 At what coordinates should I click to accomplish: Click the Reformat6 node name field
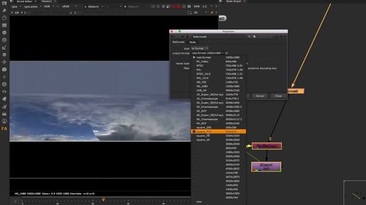[219, 36]
